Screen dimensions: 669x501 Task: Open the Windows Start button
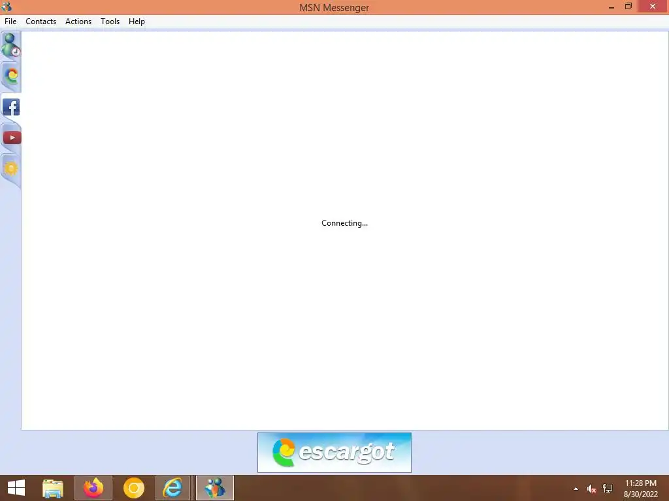click(16, 488)
